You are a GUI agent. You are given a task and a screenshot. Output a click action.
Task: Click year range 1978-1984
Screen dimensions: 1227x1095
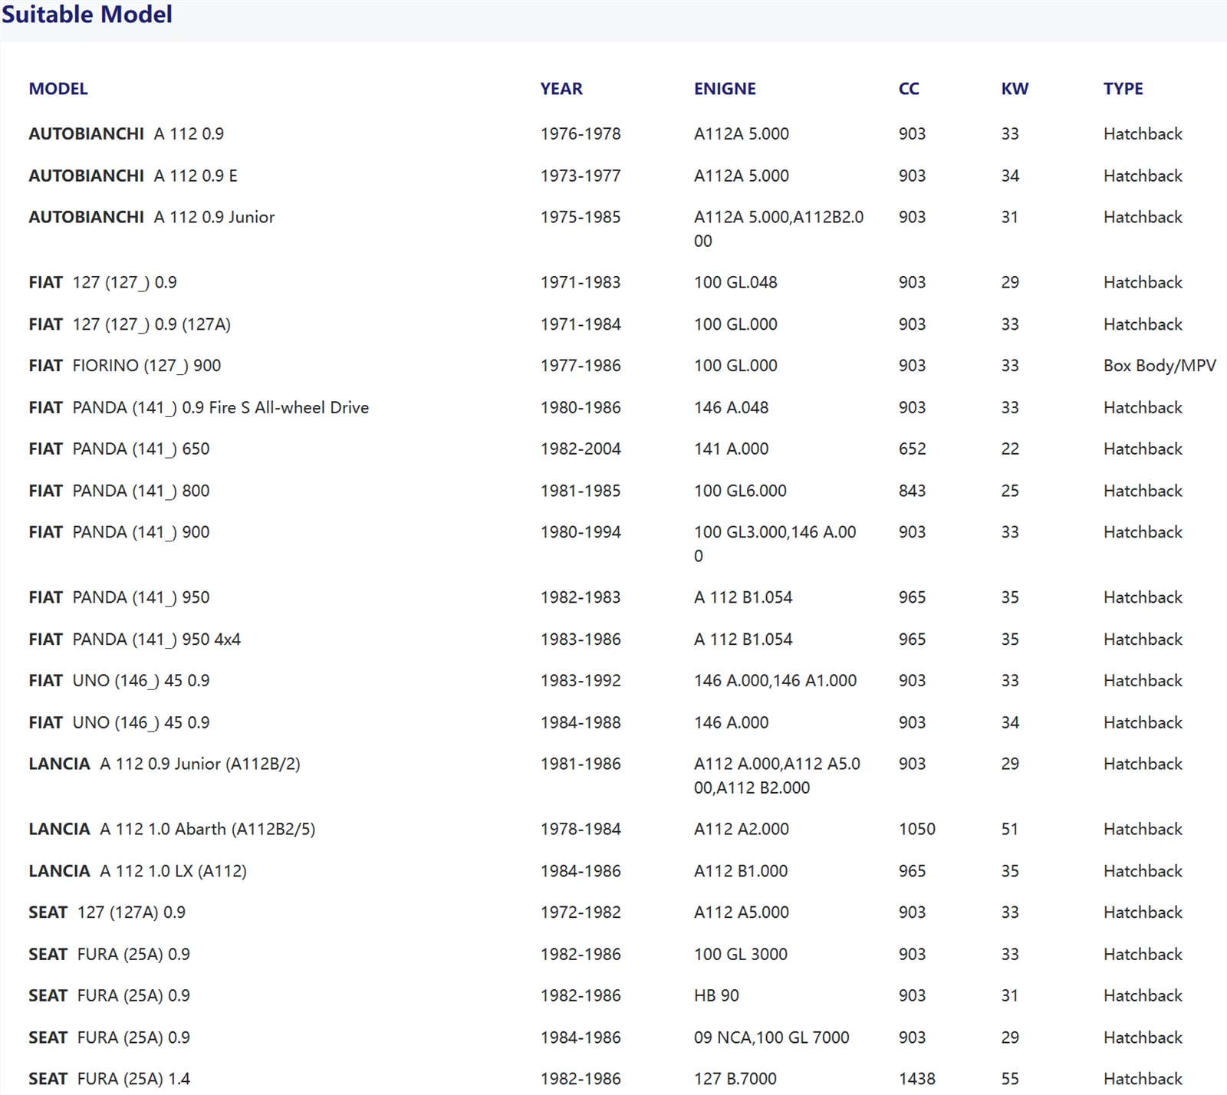pos(581,830)
